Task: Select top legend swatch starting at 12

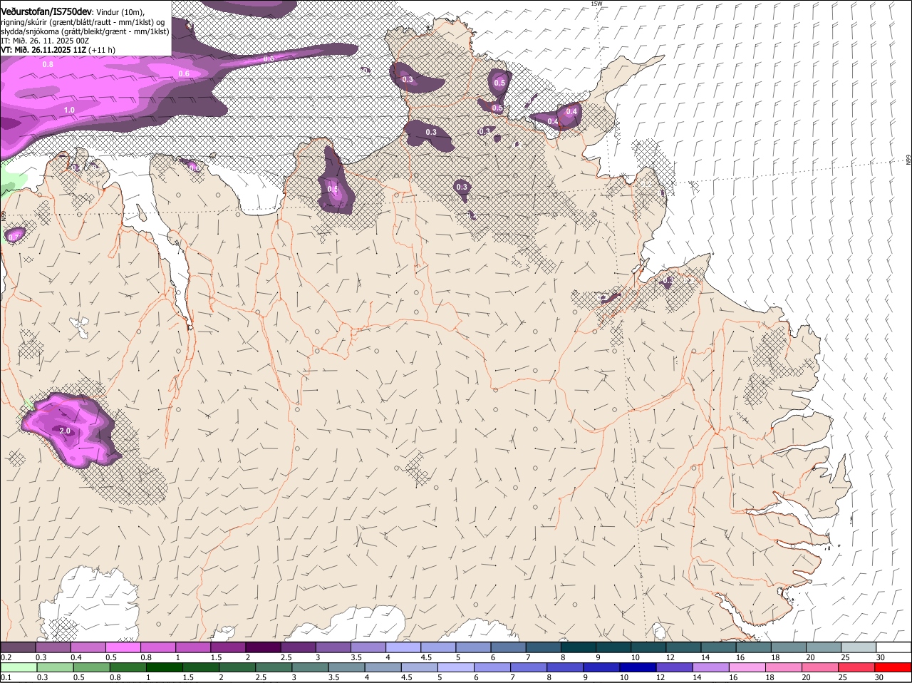Action: coord(683,647)
